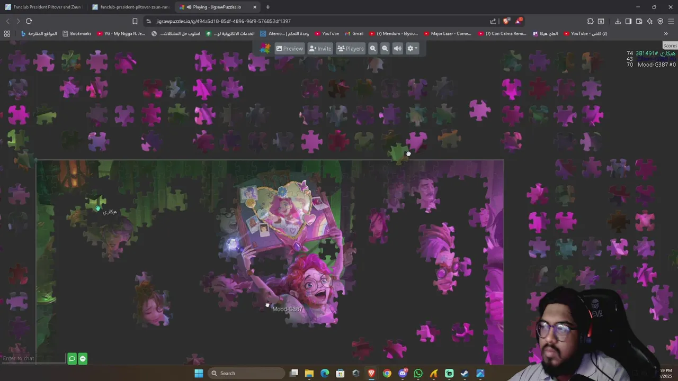Reload the current page
Viewport: 678px width, 381px height.
tap(29, 21)
